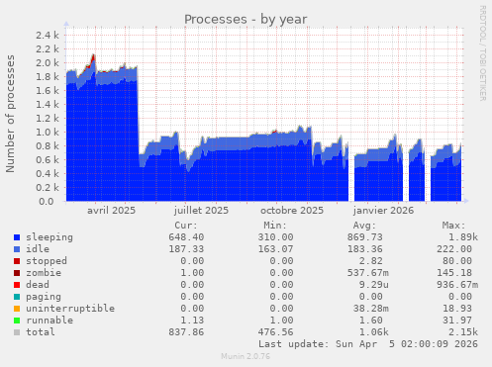Click sleeping current value 648.40
The image size is (492, 367).
pos(186,237)
